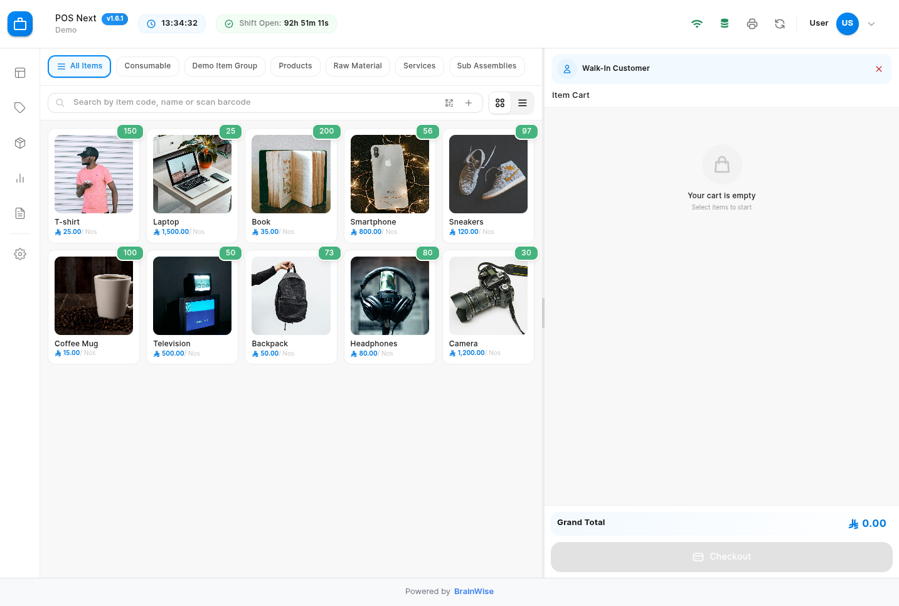Select the Raw Material category tab
This screenshot has width=899, height=606.
tap(358, 66)
